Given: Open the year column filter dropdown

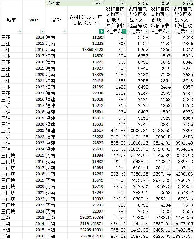Looking at the screenshot, I should (x=42, y=31).
